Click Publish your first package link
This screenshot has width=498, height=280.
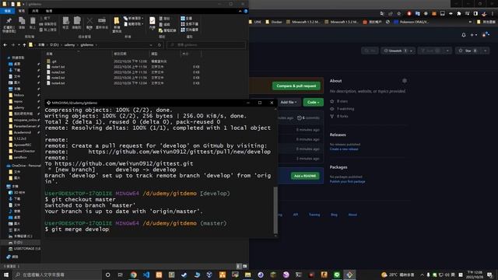coord(347,181)
